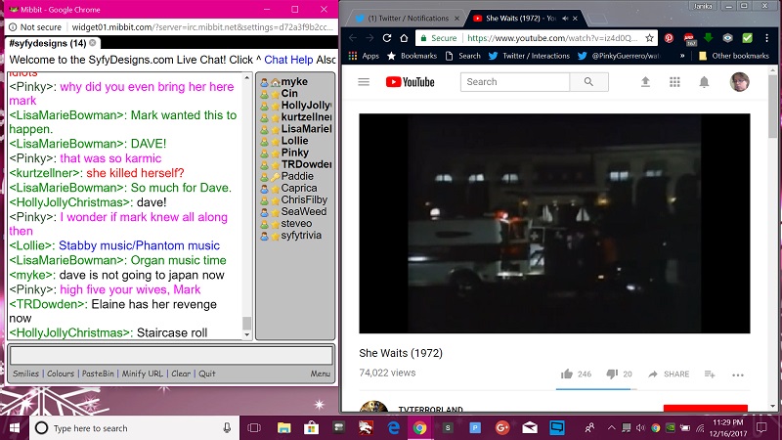The width and height of the screenshot is (782, 440).
Task: Open YouTube's hamburger guide menu
Action: [364, 82]
